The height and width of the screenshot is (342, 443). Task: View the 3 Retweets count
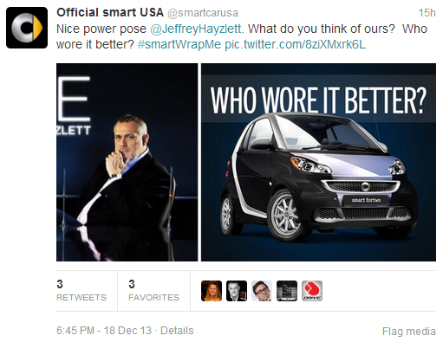click(x=81, y=291)
